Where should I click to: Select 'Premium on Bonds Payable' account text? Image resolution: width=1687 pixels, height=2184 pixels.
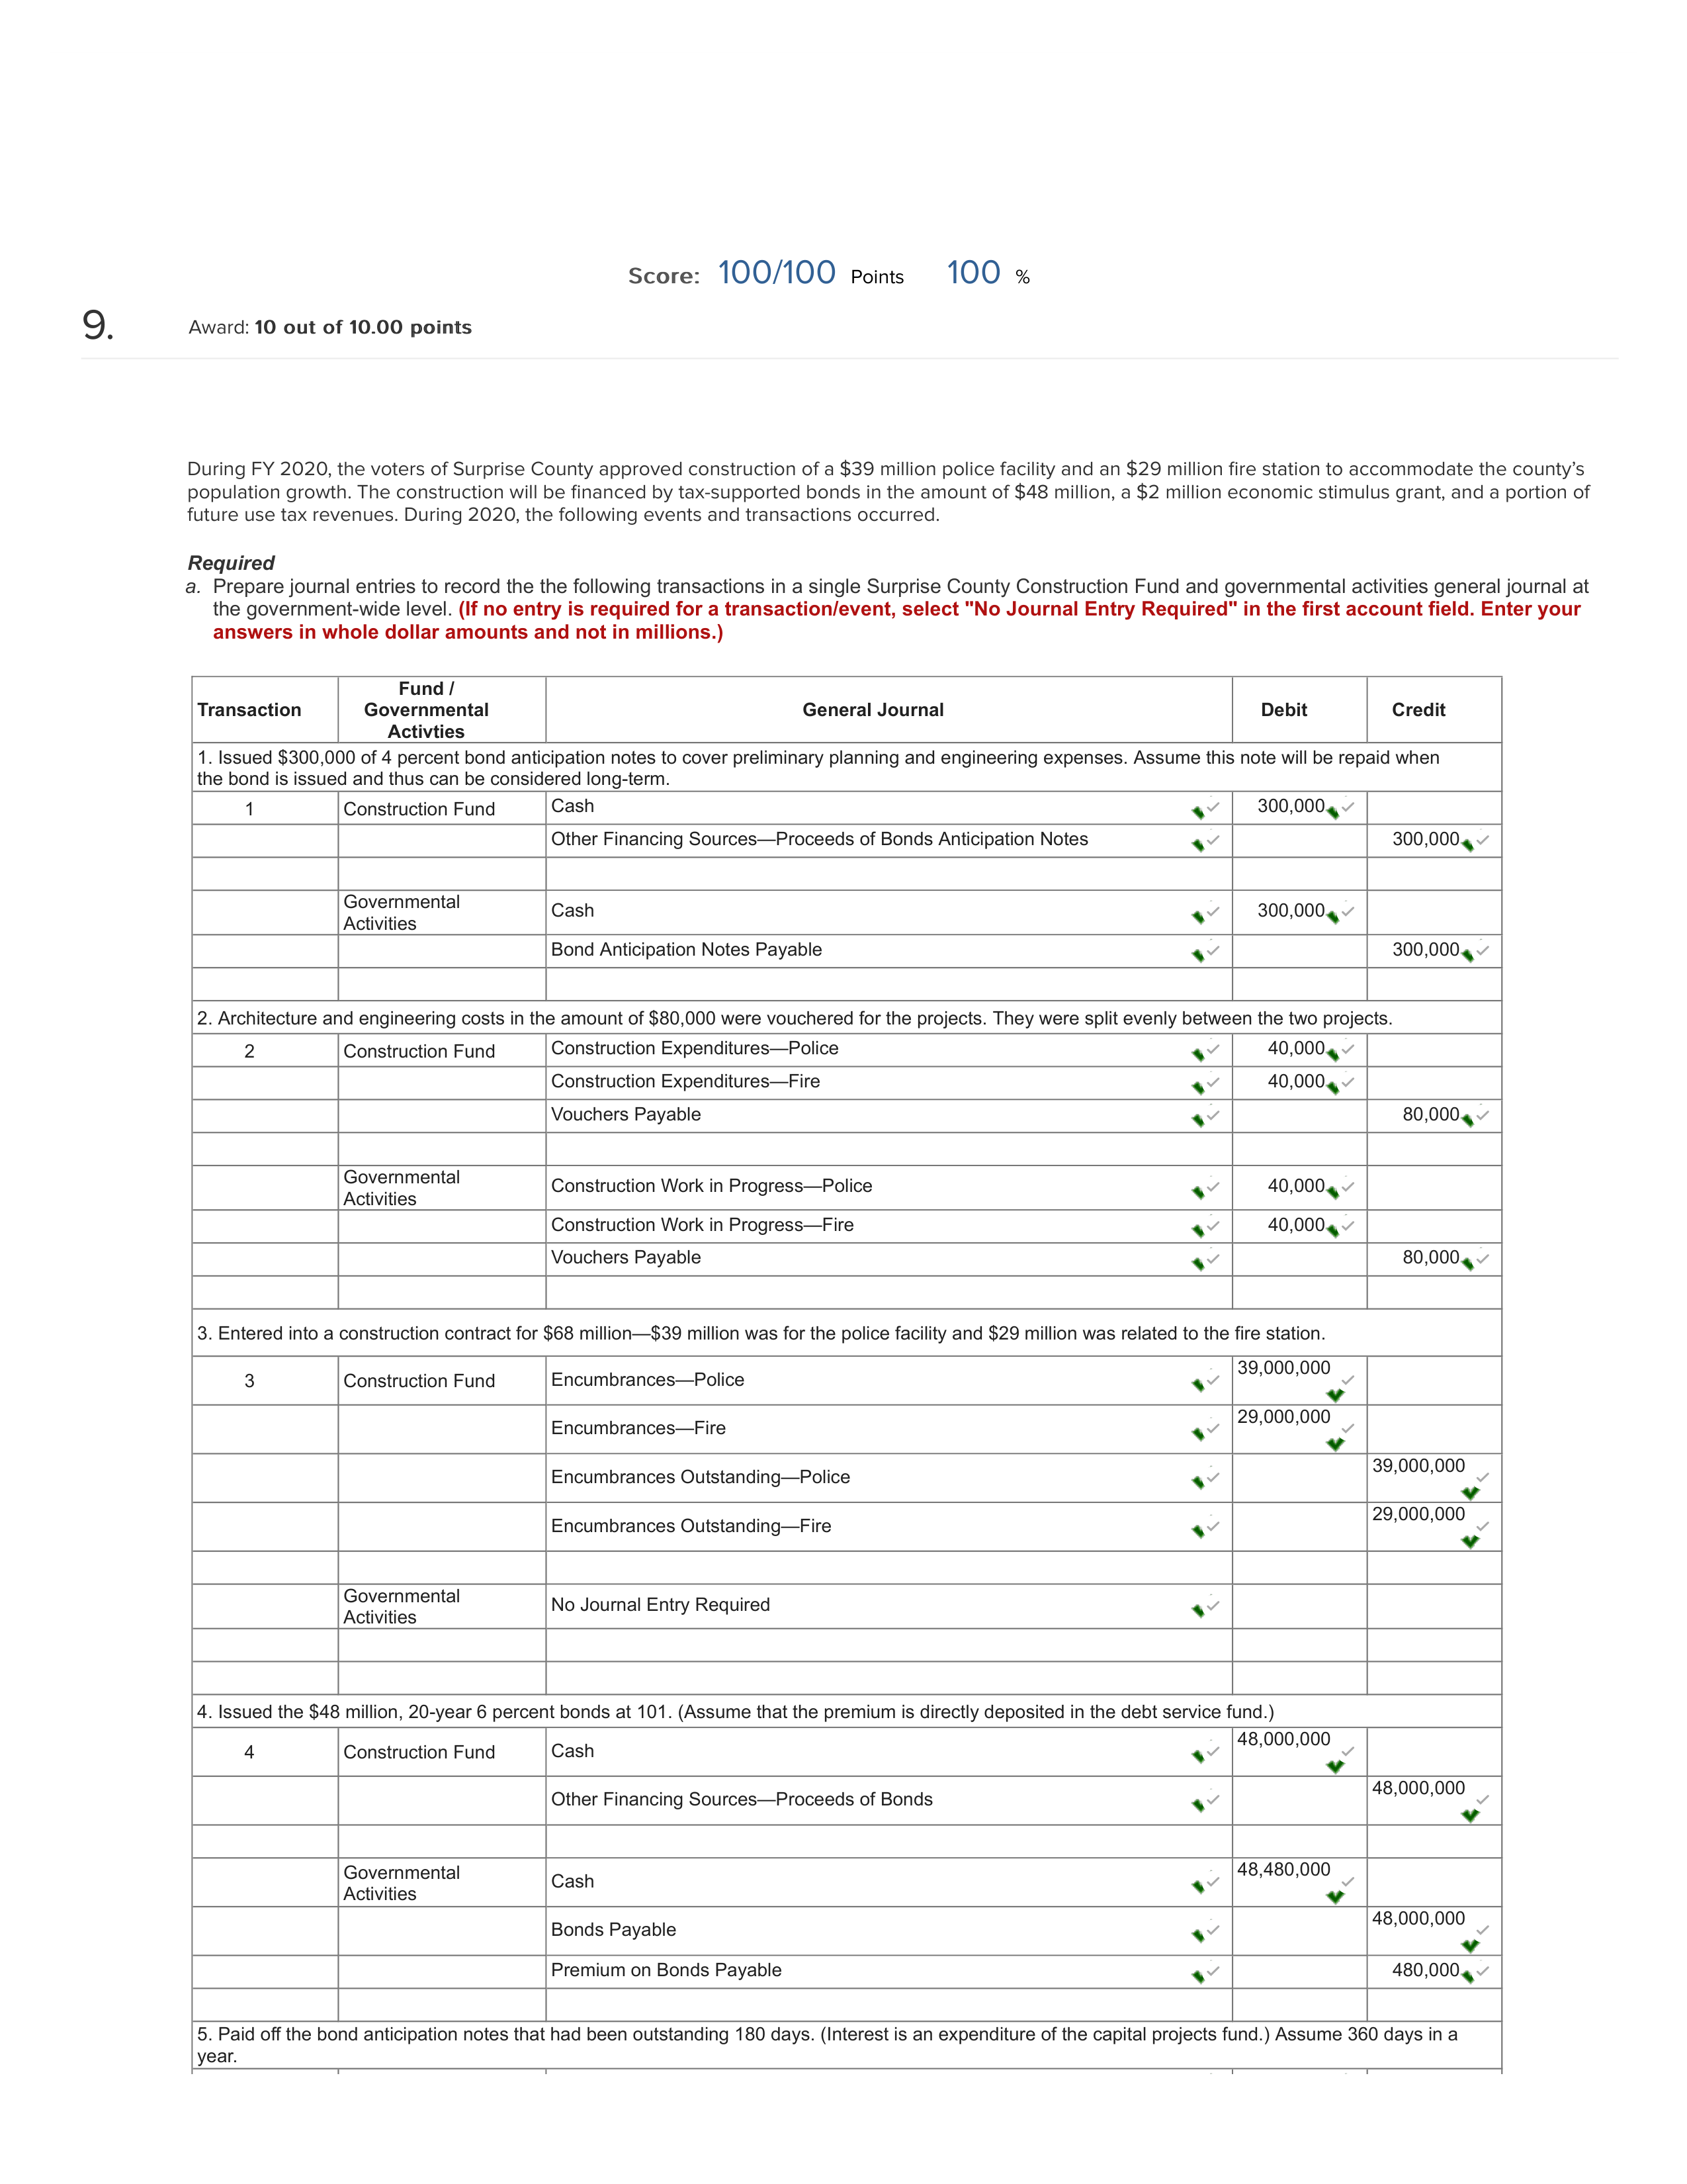(667, 1970)
